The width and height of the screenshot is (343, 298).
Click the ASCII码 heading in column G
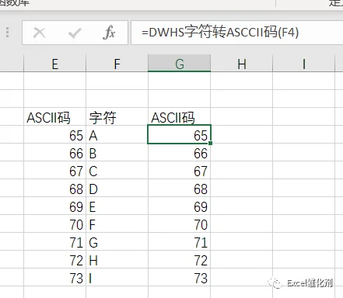[x=179, y=116]
